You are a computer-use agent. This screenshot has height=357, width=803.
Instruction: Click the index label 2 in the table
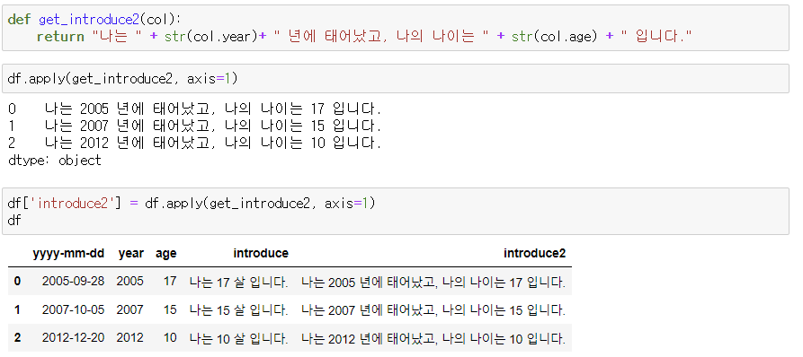point(18,338)
